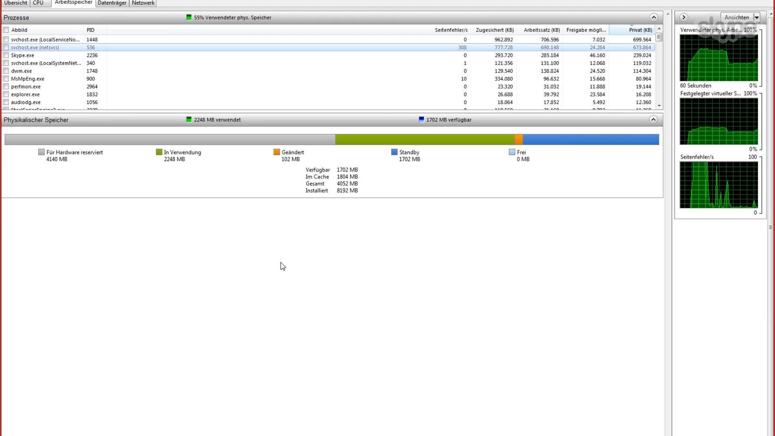775x436 pixels.
Task: Select the MsMpEng.exe process row
Action: (27, 79)
